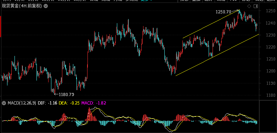Click the upper yellow channel trendline
This screenshot has height=133, width=277.
pos(211,24)
